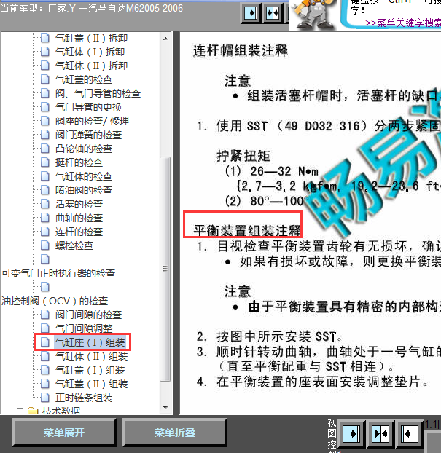Open 曲轴的检查 page

(79, 218)
